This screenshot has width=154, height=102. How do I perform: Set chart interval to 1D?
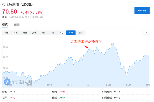(x=62, y=33)
